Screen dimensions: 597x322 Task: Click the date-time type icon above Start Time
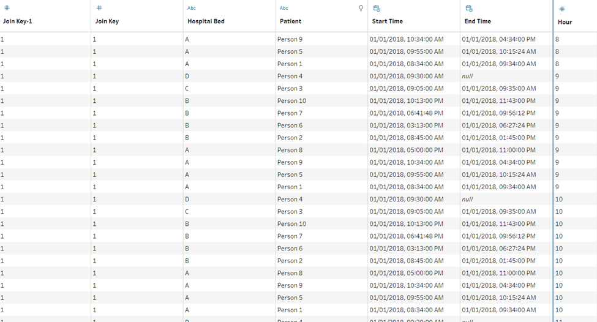point(377,9)
